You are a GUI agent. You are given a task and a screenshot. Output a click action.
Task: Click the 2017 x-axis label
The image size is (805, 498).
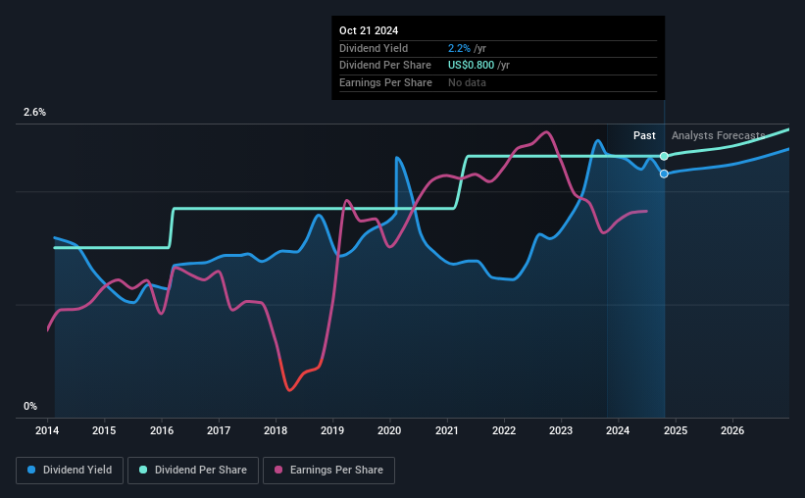pyautogui.click(x=219, y=430)
